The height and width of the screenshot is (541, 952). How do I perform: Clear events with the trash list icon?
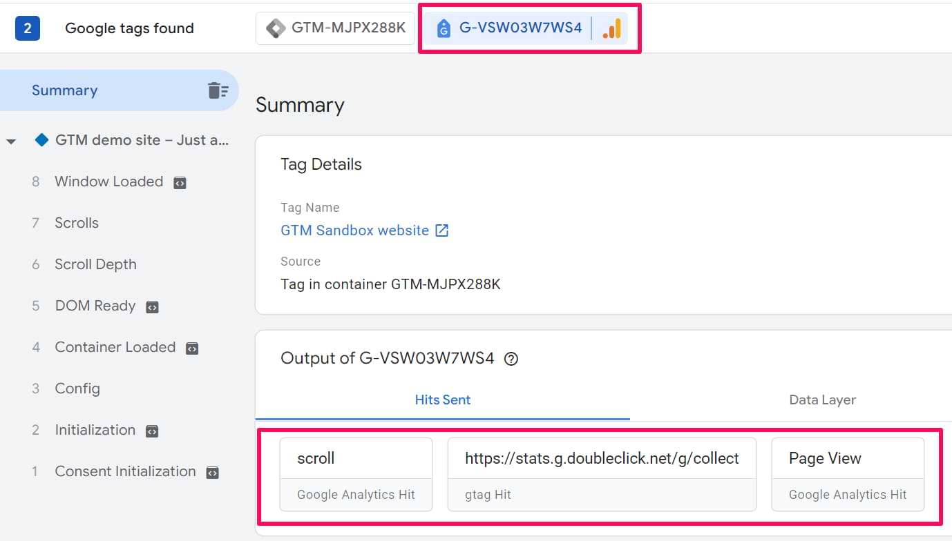click(218, 90)
